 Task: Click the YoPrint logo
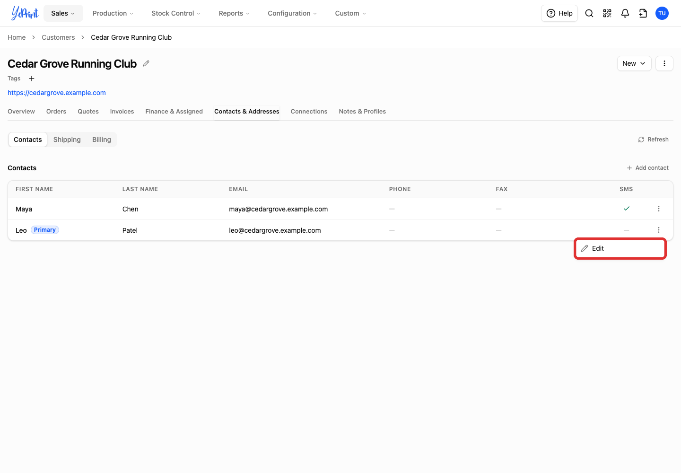tap(25, 13)
